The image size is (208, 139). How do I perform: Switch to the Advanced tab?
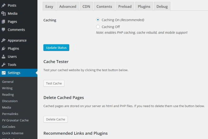(x=68, y=6)
